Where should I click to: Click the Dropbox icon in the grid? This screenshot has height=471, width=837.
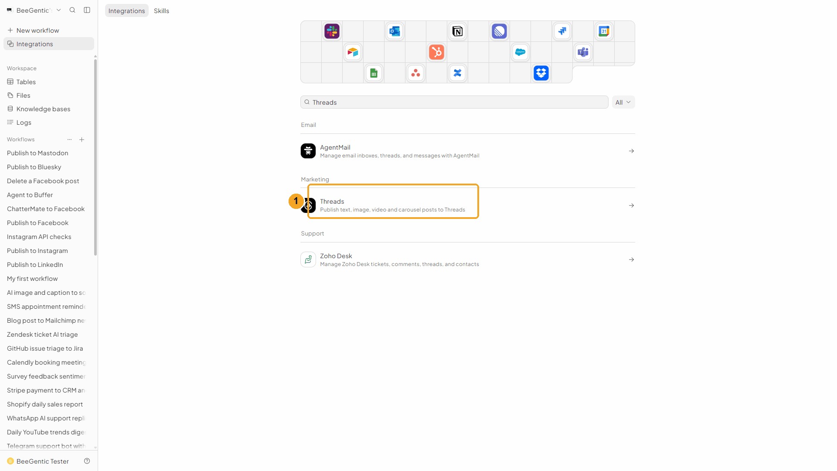pos(541,73)
